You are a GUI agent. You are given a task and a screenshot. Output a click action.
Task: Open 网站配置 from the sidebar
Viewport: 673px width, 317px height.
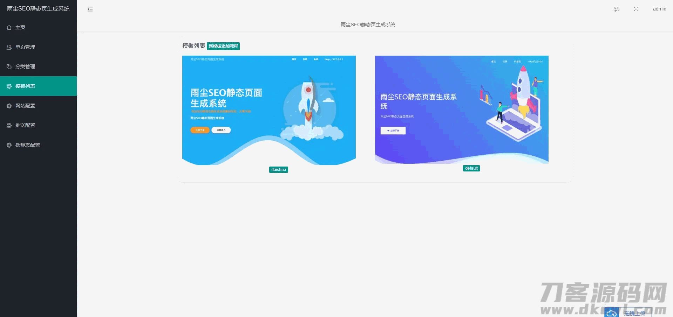[25, 106]
